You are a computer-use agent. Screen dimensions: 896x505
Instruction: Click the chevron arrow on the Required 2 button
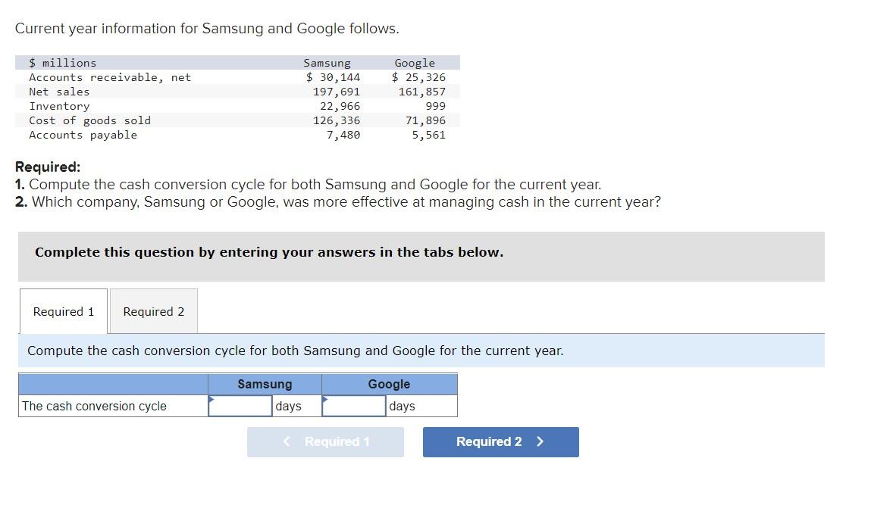(x=540, y=441)
